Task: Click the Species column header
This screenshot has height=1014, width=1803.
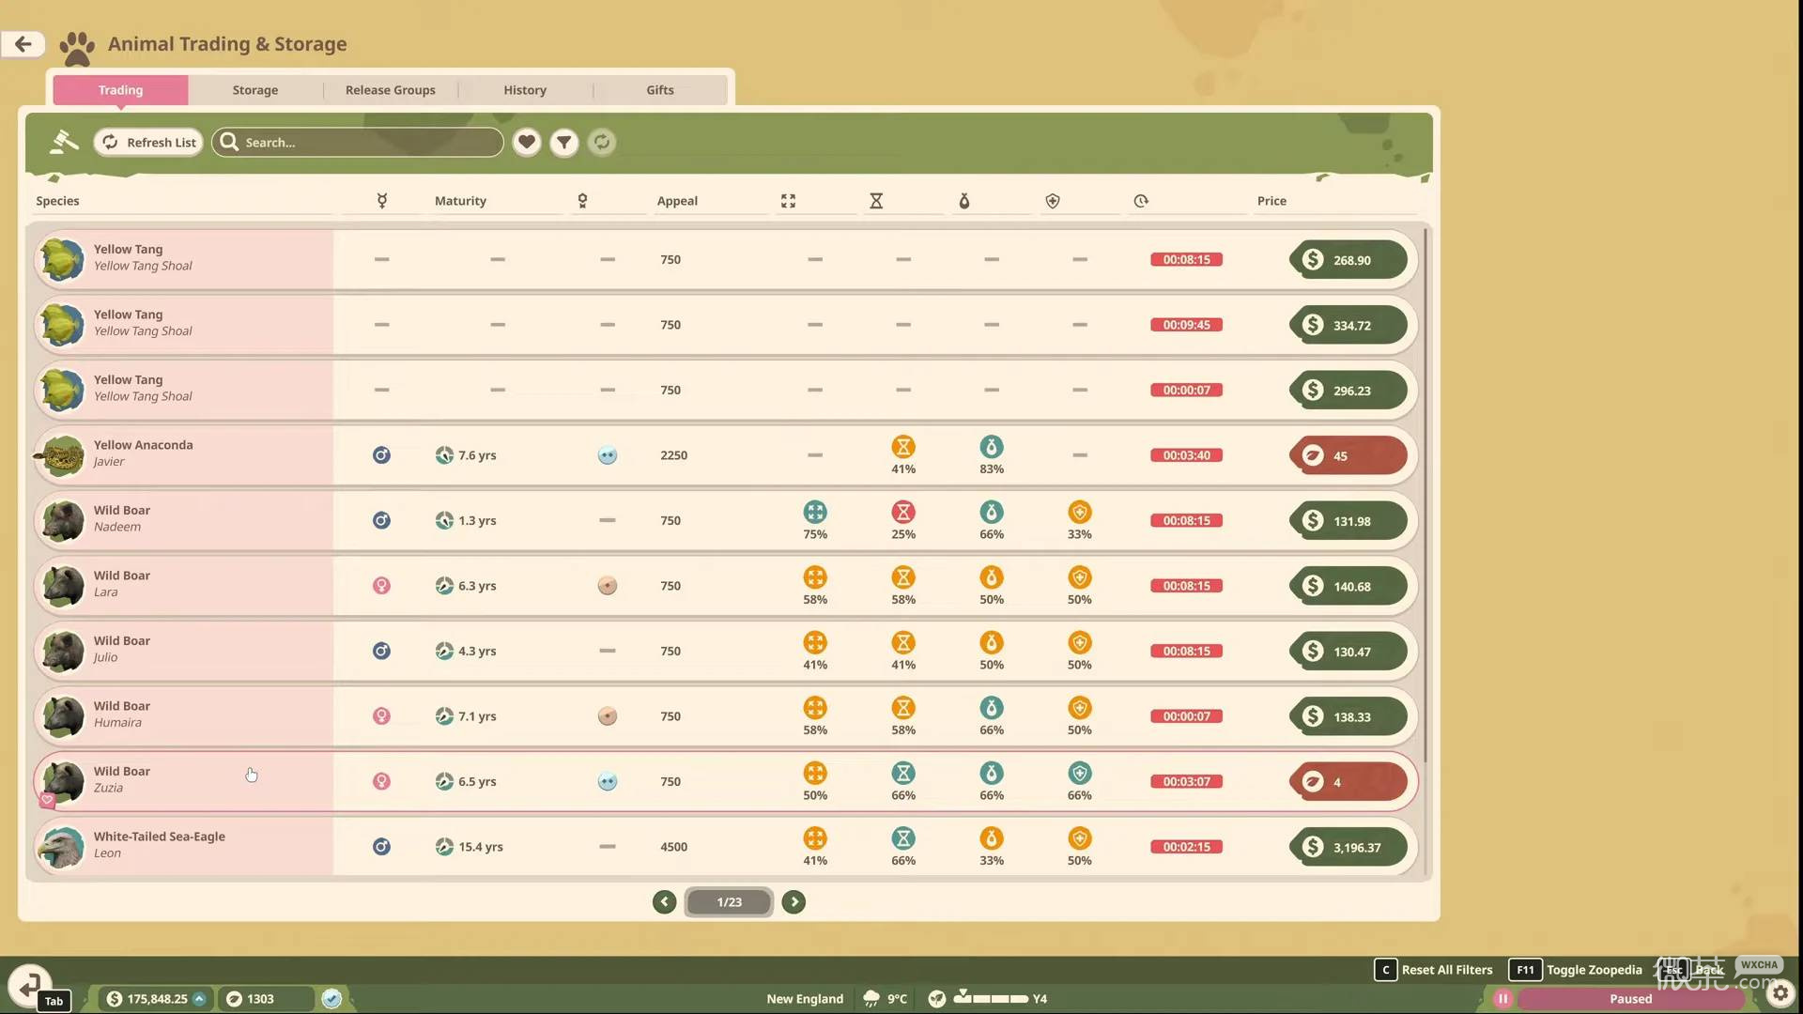Action: tap(57, 201)
